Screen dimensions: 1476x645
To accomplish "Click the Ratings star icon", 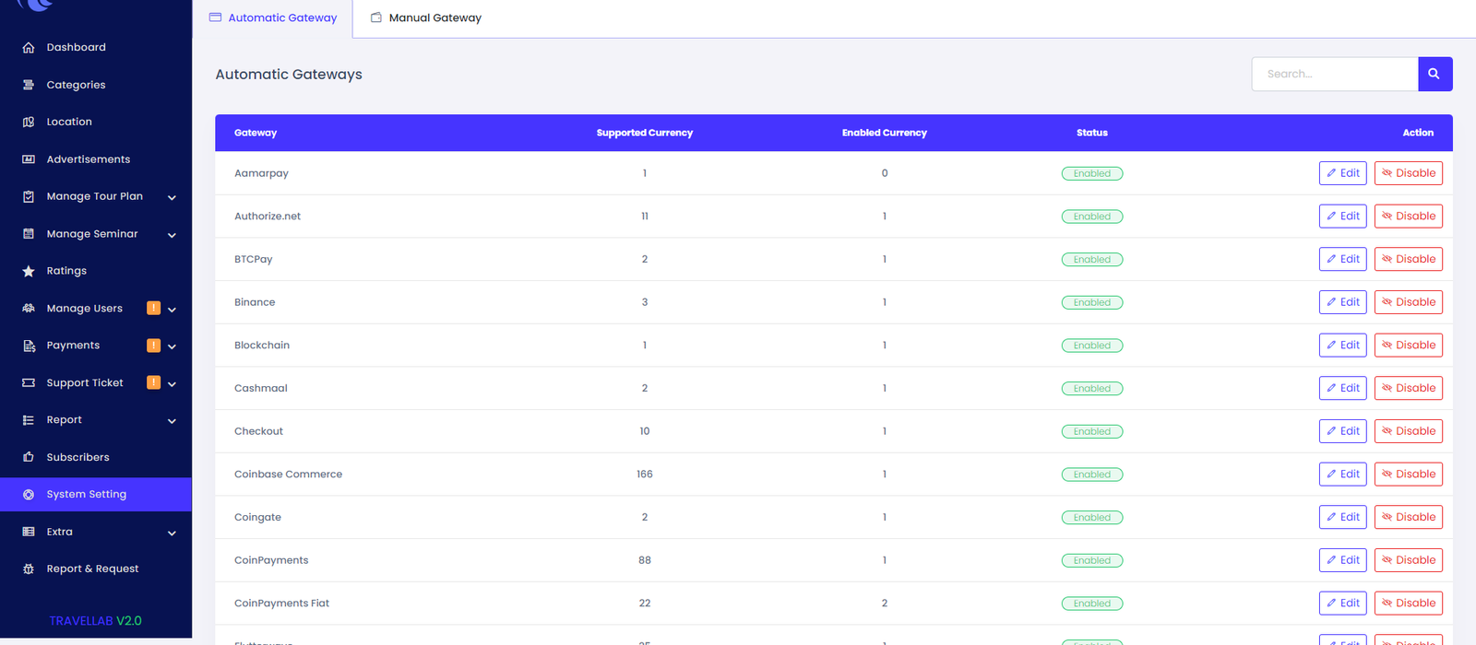I will point(29,271).
